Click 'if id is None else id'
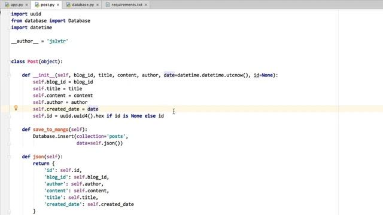The width and height of the screenshot is (383, 215). [x=135, y=116]
